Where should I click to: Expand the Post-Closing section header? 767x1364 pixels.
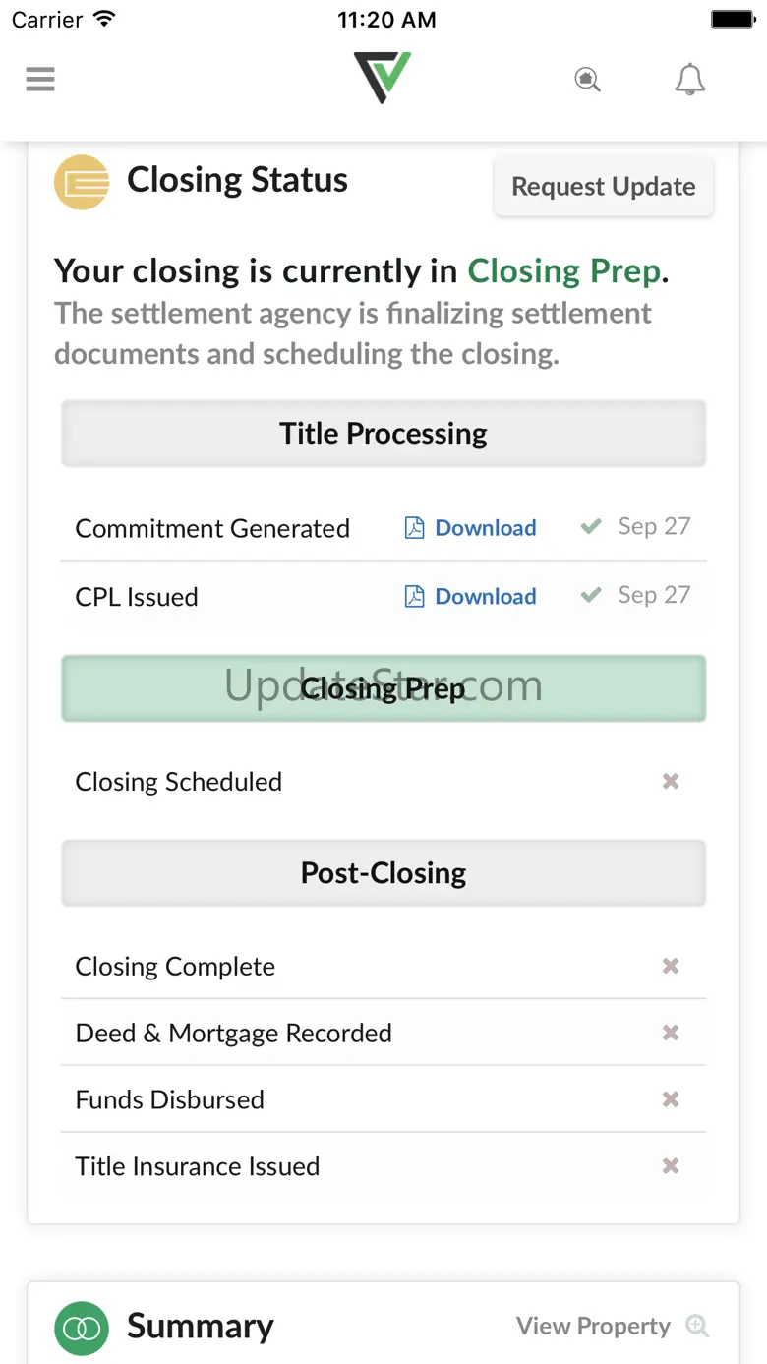(383, 873)
